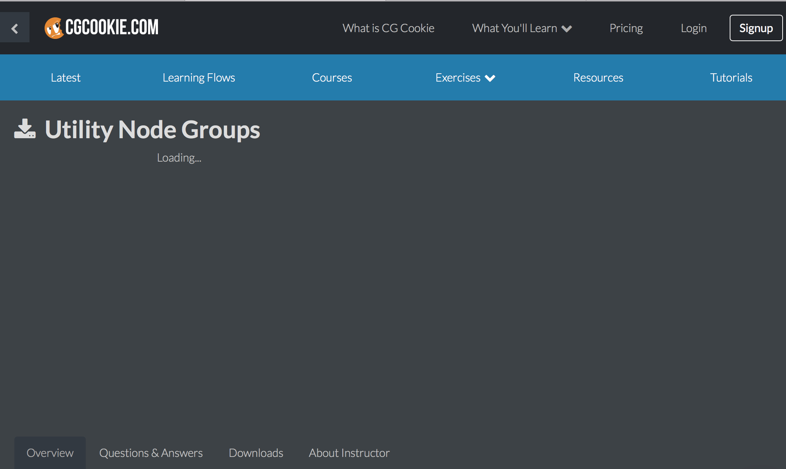Expand the Exercises dropdown arrow

(x=490, y=78)
